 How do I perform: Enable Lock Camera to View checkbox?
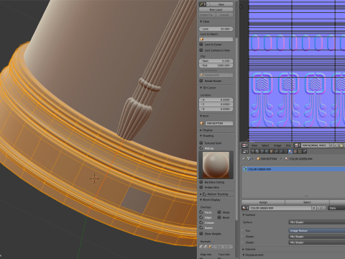tap(201, 50)
